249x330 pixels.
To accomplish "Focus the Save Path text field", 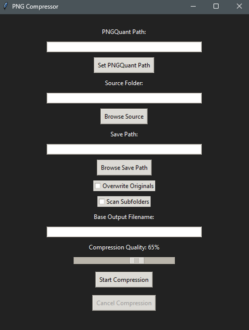I will click(124, 149).
